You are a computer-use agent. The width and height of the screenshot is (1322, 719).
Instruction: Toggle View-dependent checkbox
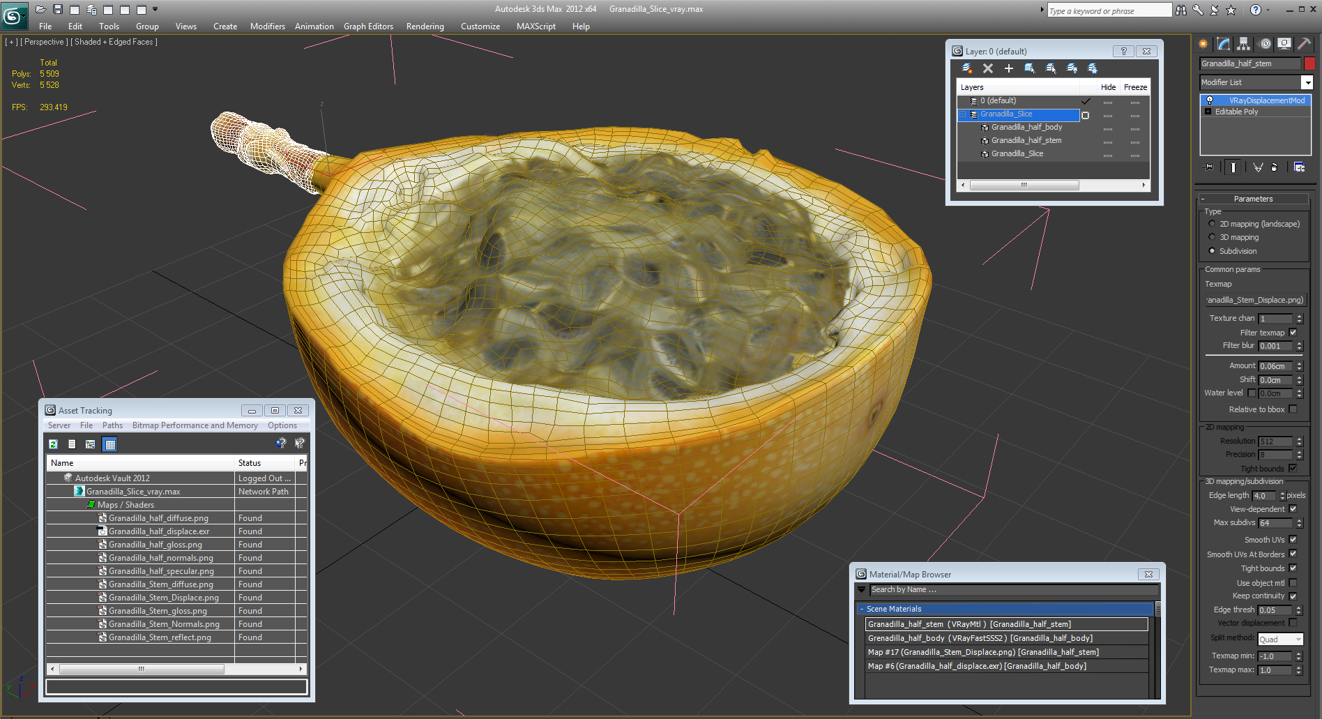tap(1293, 509)
